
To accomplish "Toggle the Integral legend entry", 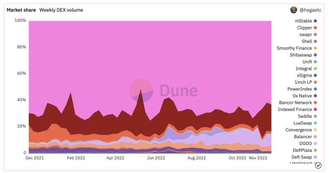I will pos(306,69).
